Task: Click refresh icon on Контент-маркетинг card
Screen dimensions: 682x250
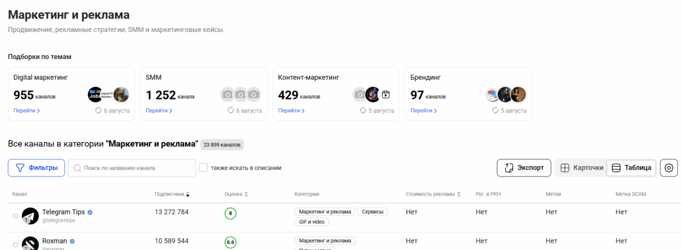Action: [363, 111]
